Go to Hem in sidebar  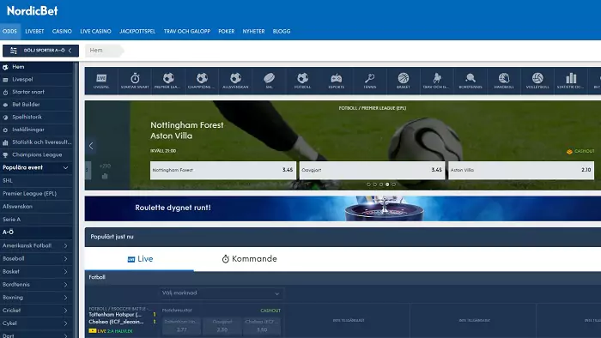click(36, 67)
